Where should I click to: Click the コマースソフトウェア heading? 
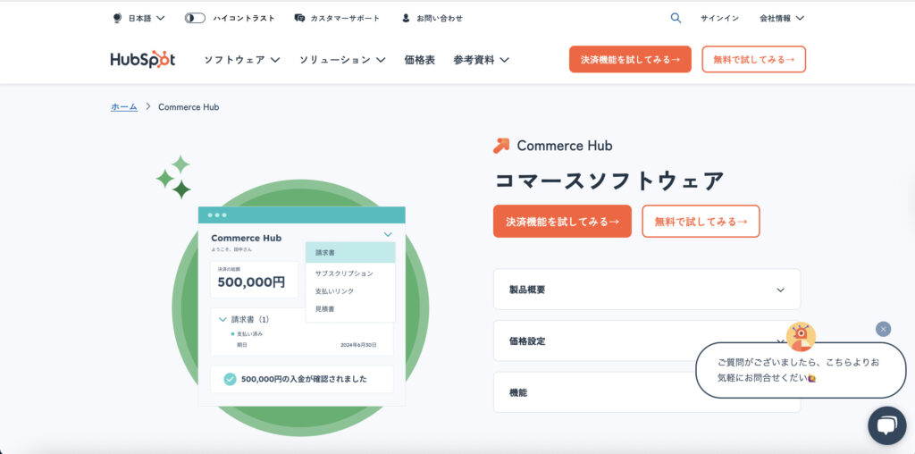click(x=609, y=181)
